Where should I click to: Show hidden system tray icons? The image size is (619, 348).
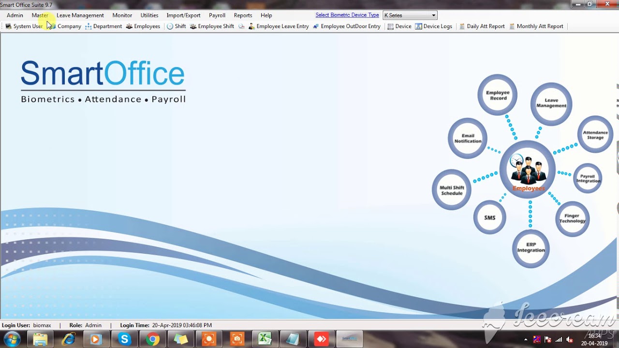point(526,339)
